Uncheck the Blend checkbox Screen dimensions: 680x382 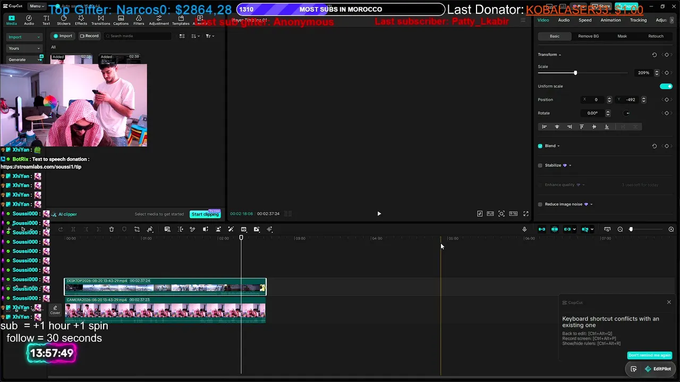point(540,146)
